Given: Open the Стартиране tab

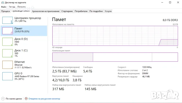Looking at the screenshot, I should click(x=67, y=11).
